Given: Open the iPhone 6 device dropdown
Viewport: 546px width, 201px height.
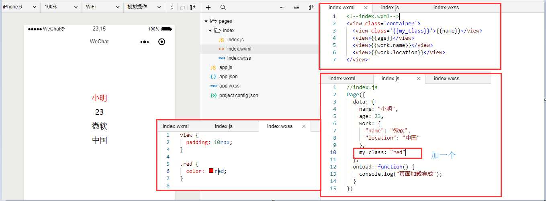Looking at the screenshot, I should tap(20, 7).
